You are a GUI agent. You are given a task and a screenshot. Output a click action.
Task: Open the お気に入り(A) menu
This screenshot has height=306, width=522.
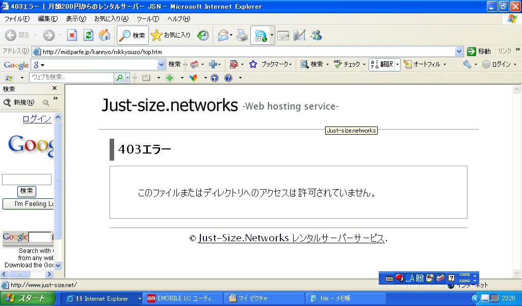point(111,19)
